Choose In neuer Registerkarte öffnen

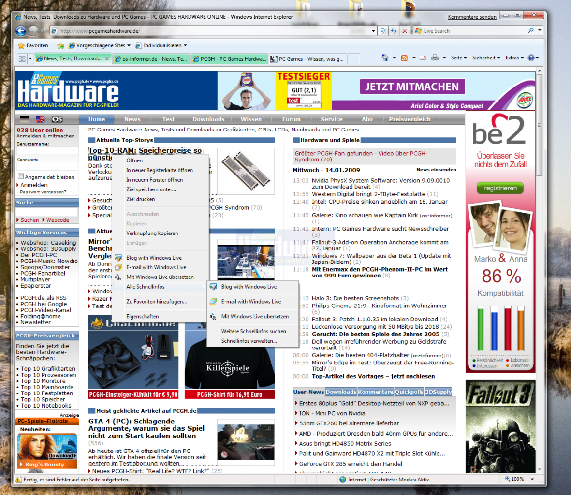160,170
